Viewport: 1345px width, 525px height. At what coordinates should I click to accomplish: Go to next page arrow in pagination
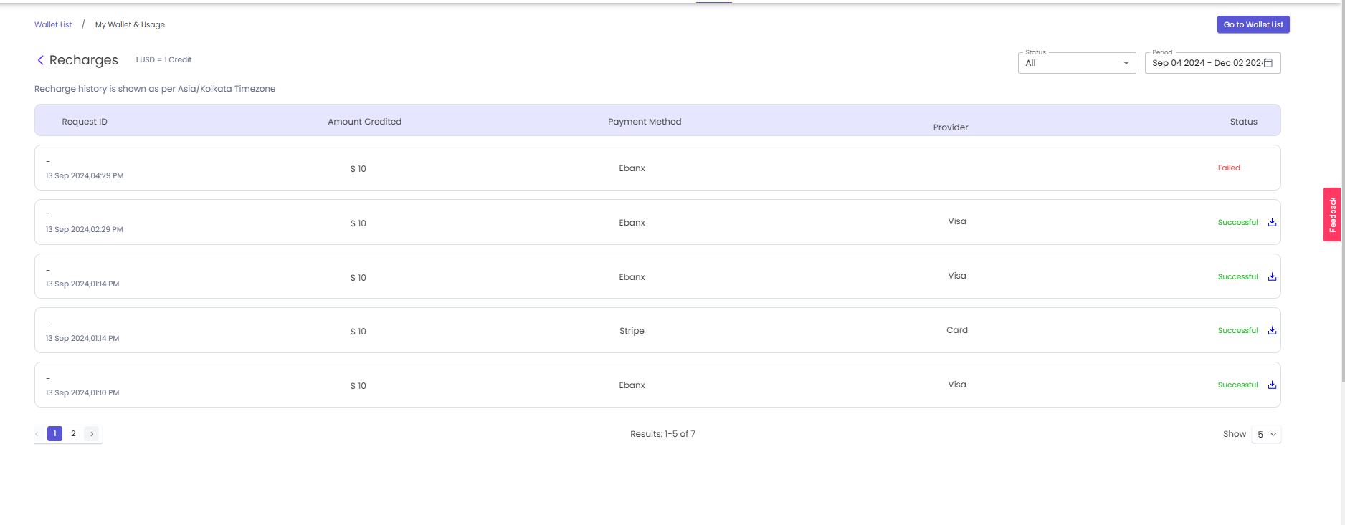92,434
